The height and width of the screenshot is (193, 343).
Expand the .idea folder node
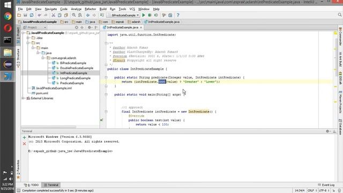click(x=28, y=38)
